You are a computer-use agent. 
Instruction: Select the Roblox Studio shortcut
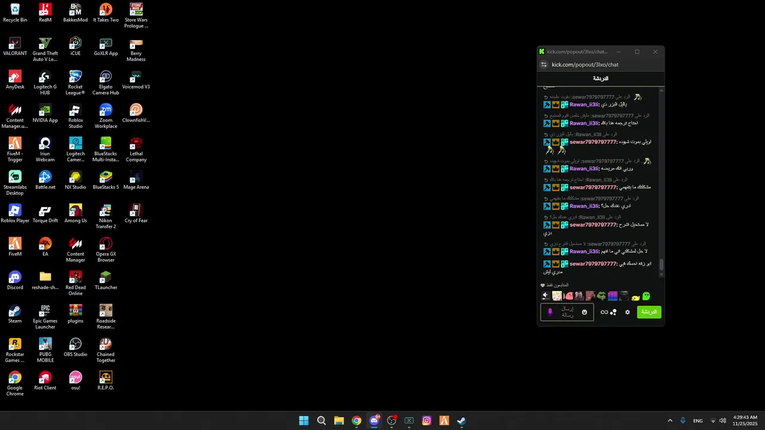pyautogui.click(x=75, y=116)
